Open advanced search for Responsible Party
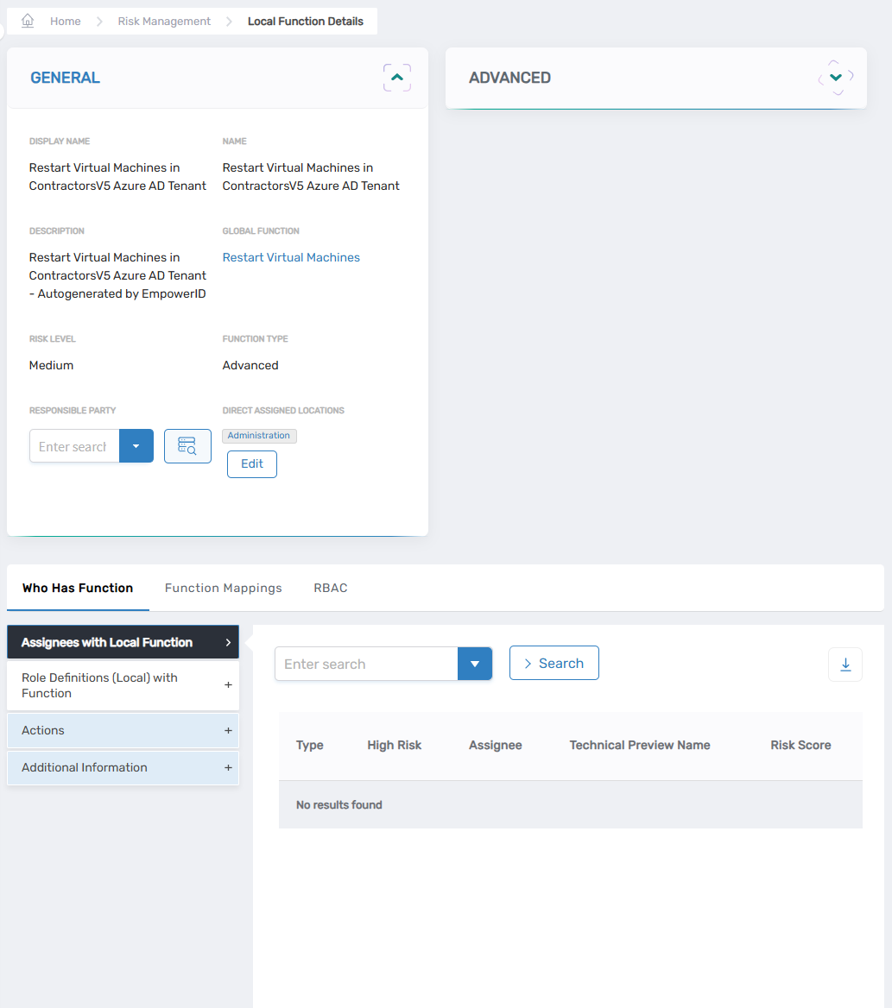Screen dimensions: 892x1008 pos(187,446)
